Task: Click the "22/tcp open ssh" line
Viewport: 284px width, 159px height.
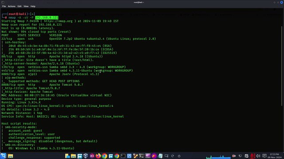Action: coord(79,39)
